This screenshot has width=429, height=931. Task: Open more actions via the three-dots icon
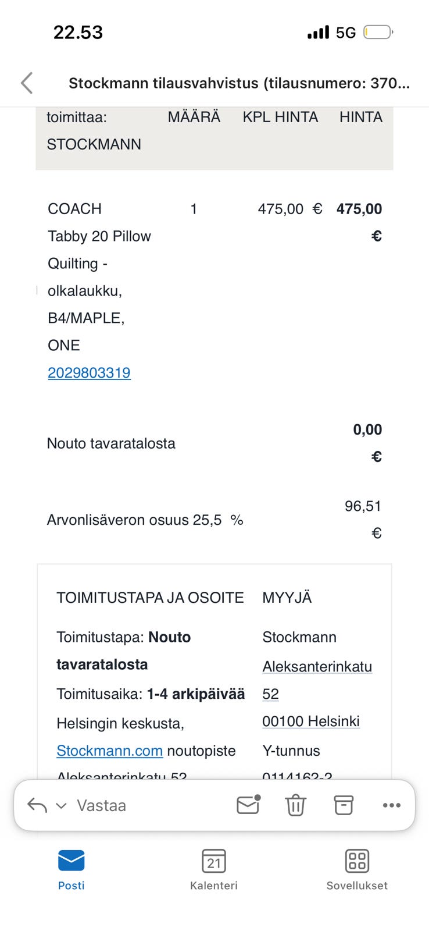[x=392, y=805]
